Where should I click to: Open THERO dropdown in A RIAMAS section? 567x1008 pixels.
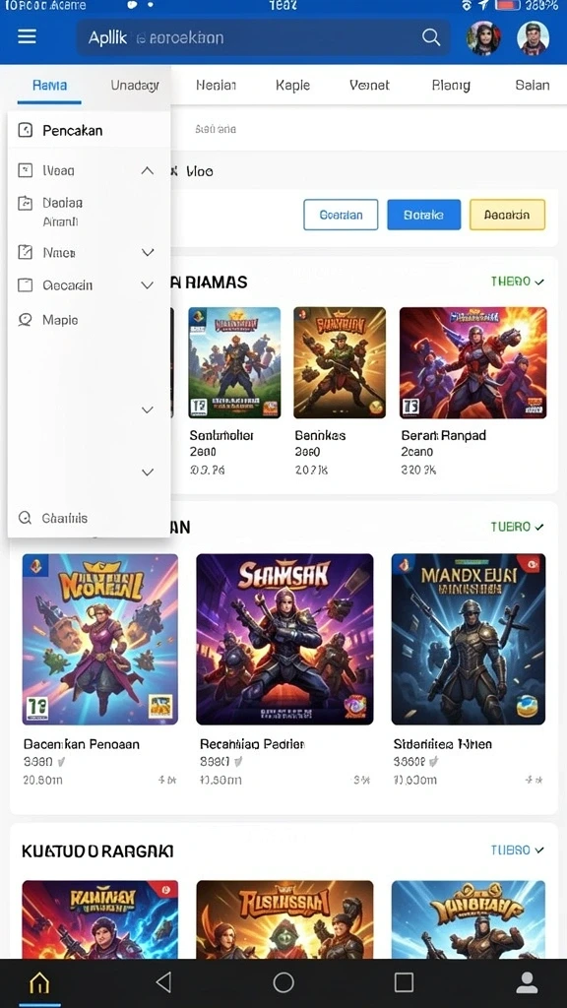(x=518, y=282)
